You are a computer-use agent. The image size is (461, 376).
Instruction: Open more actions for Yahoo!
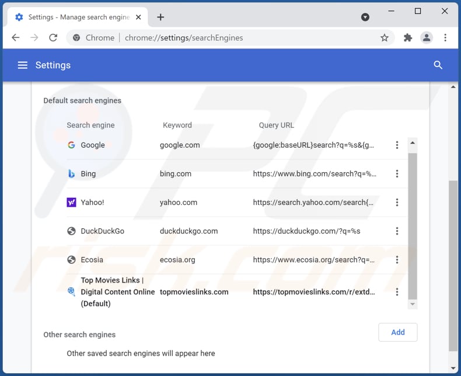397,203
